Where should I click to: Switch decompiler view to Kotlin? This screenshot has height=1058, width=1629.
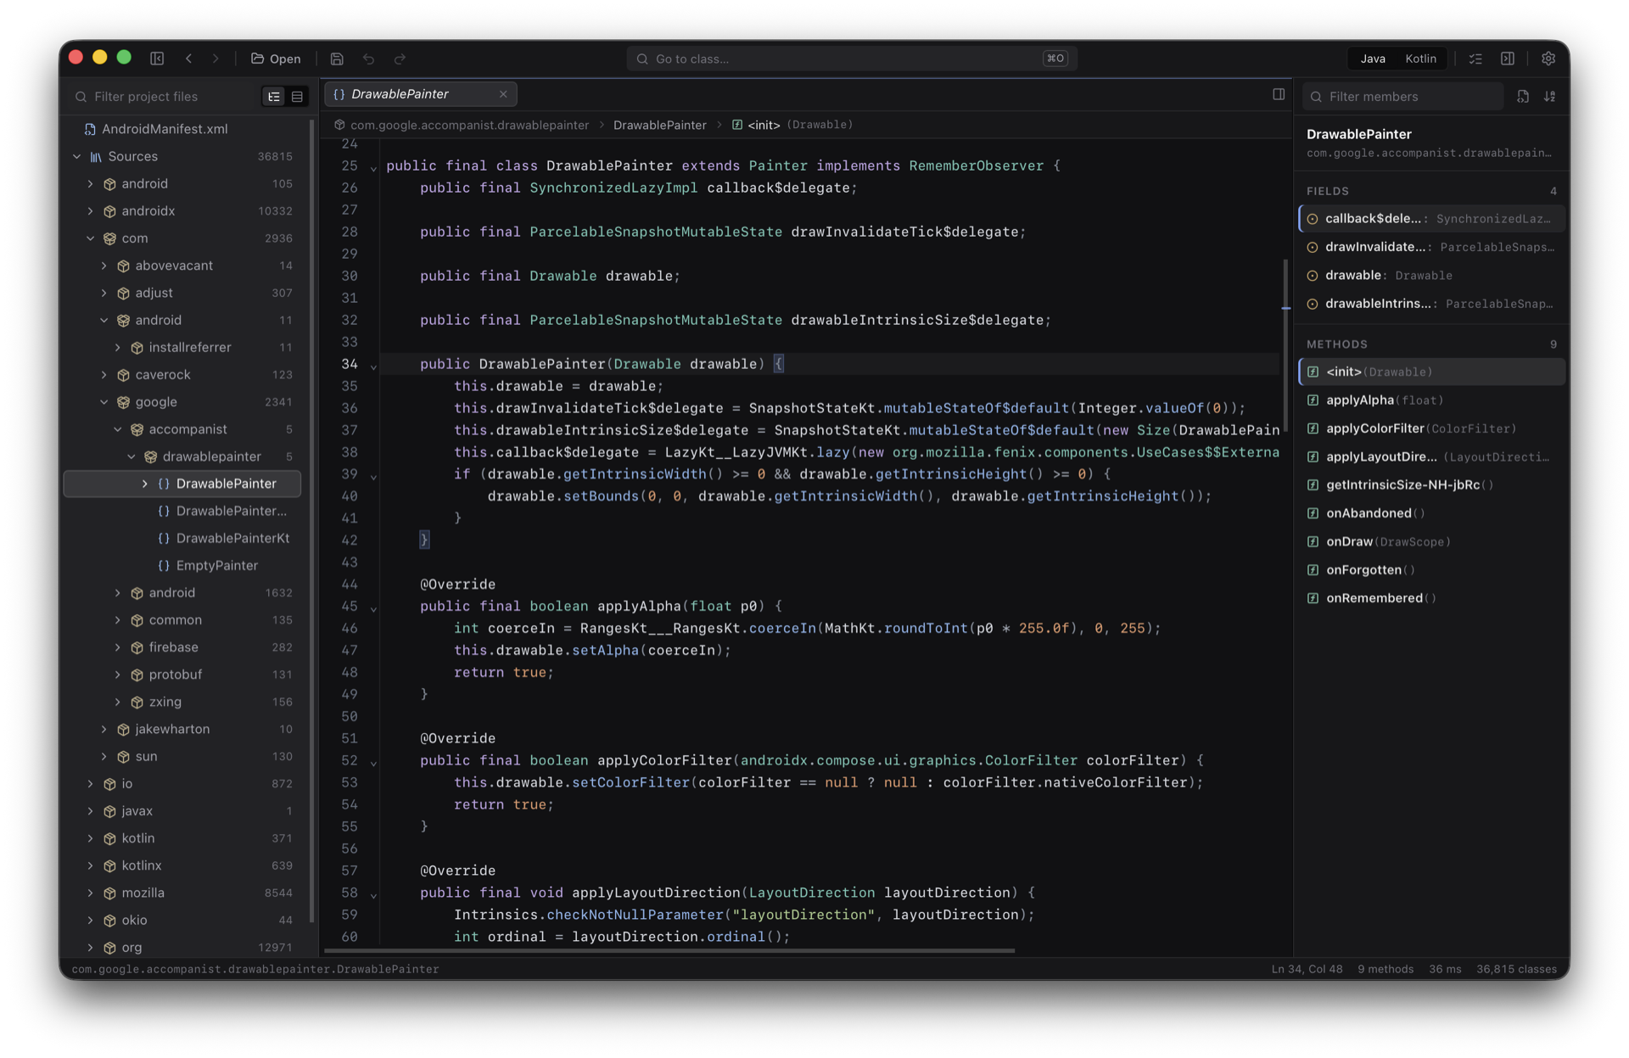pos(1420,59)
